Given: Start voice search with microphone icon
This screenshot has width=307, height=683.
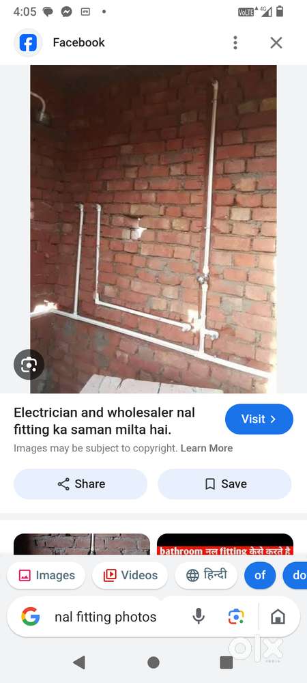Looking at the screenshot, I should (199, 616).
